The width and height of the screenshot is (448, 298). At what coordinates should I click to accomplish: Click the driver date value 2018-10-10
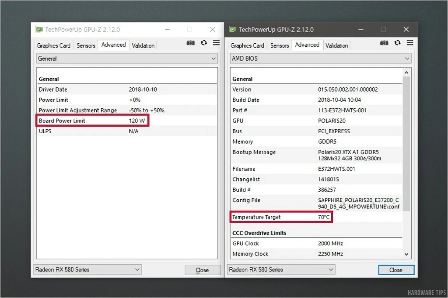point(143,89)
